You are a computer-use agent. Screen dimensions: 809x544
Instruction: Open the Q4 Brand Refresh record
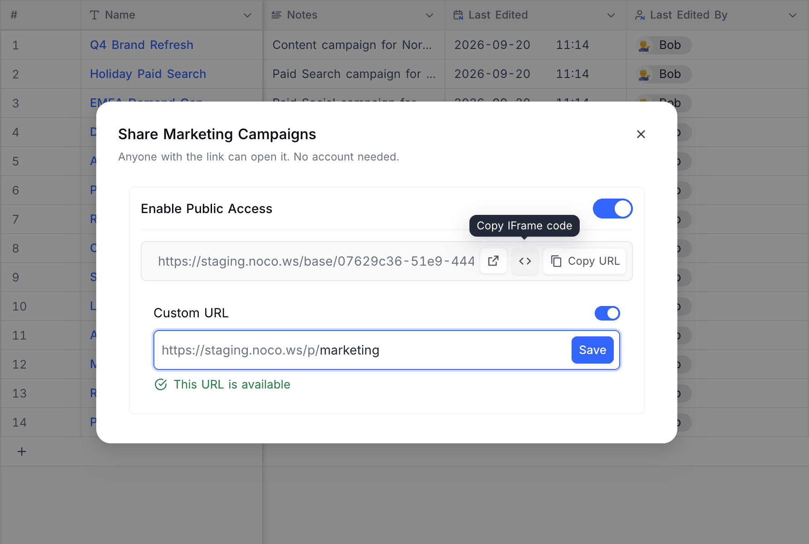(x=142, y=45)
